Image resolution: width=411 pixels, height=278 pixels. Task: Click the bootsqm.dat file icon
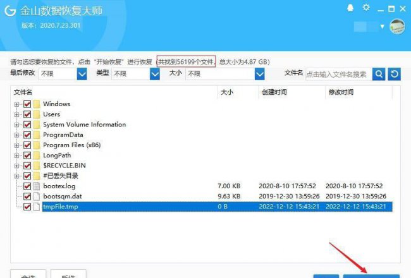(37, 196)
